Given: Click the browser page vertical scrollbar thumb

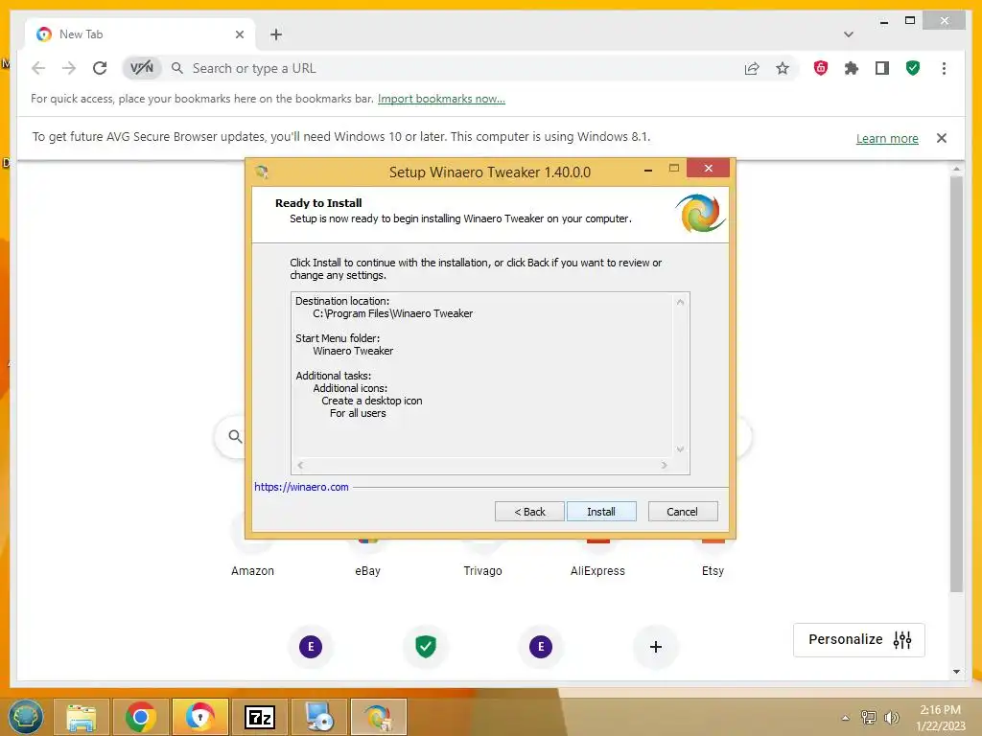Looking at the screenshot, I should click(x=956, y=384).
